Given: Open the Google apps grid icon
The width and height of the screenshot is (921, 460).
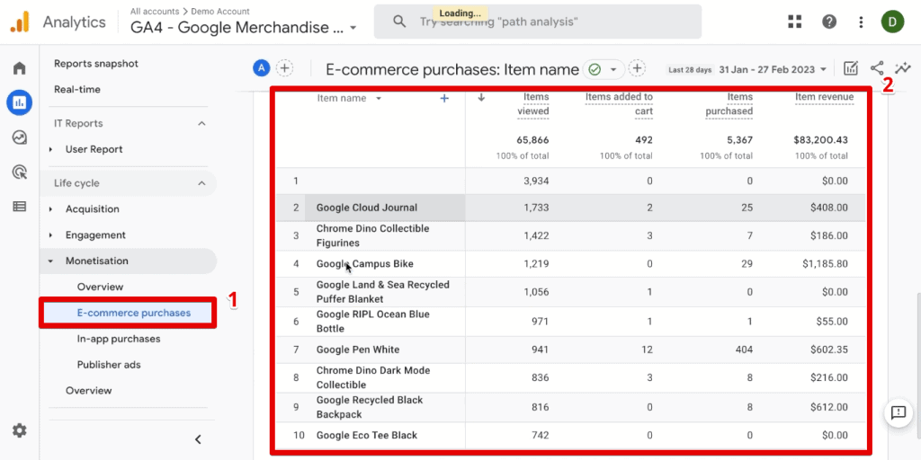Looking at the screenshot, I should 795,22.
